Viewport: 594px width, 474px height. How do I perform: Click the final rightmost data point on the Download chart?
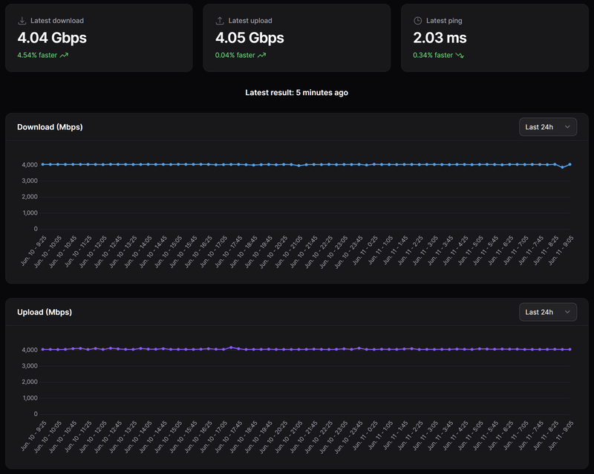click(x=569, y=164)
